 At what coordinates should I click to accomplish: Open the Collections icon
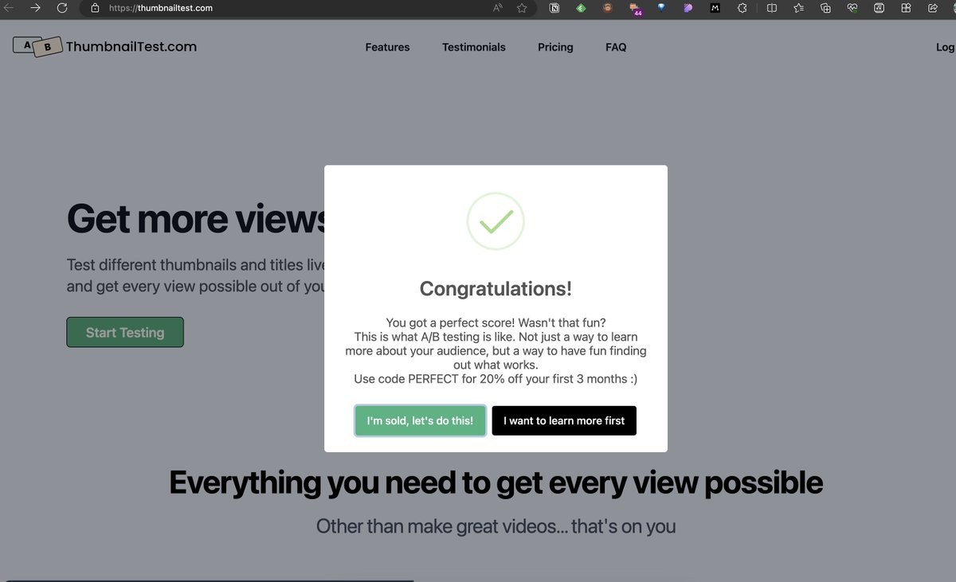coord(825,8)
